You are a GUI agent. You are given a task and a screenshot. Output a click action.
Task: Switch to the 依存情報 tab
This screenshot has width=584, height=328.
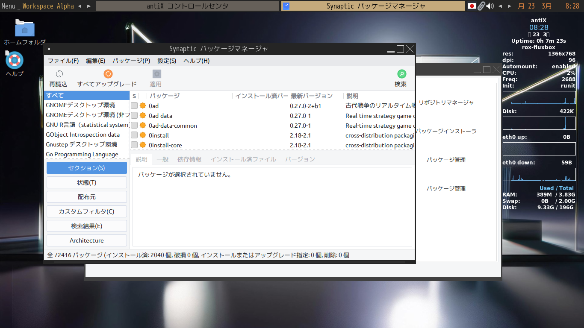coord(189,159)
